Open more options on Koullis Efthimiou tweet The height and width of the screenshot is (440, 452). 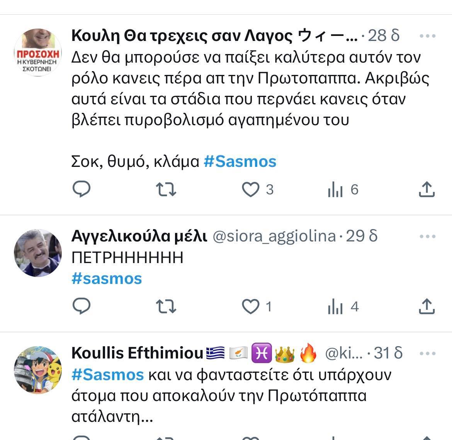tap(427, 353)
